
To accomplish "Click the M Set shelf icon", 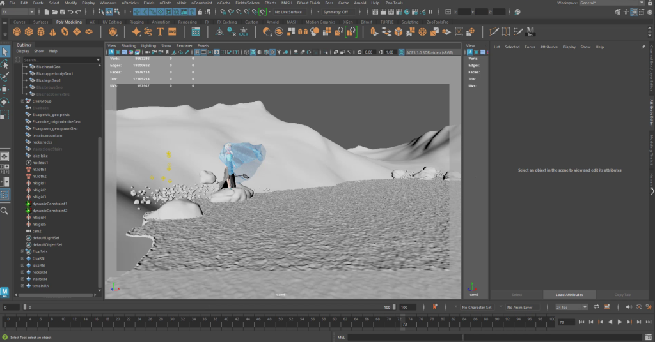I will 530,32.
